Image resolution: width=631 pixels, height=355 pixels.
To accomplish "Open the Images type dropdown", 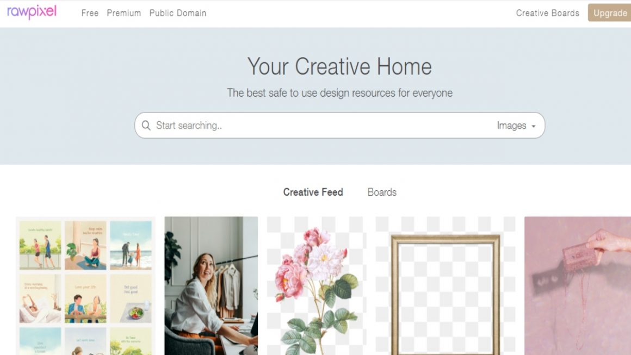I will click(516, 126).
